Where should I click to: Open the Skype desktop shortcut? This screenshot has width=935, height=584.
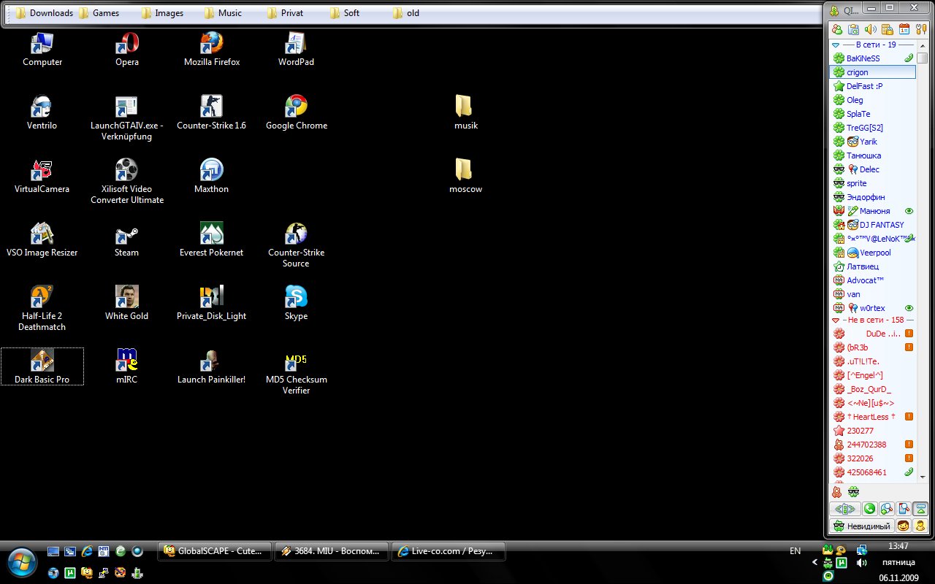click(296, 298)
